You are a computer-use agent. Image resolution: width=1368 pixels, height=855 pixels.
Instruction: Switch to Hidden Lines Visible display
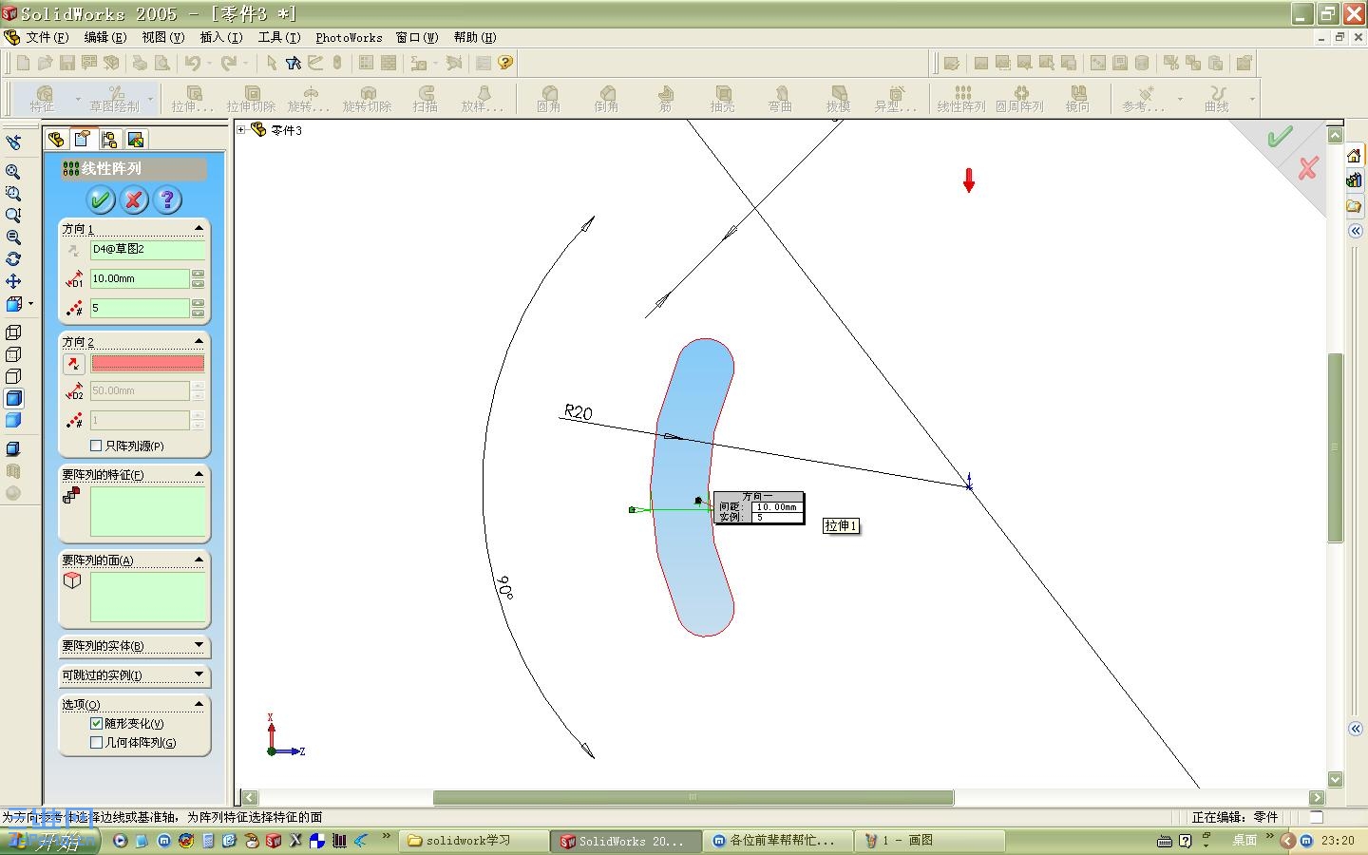click(x=13, y=354)
